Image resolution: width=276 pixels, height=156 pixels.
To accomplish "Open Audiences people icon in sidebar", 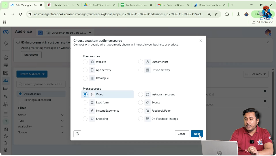I will (x=6, y=81).
